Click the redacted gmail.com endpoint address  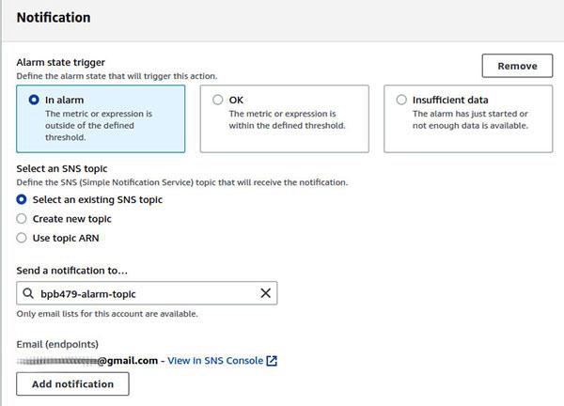88,361
